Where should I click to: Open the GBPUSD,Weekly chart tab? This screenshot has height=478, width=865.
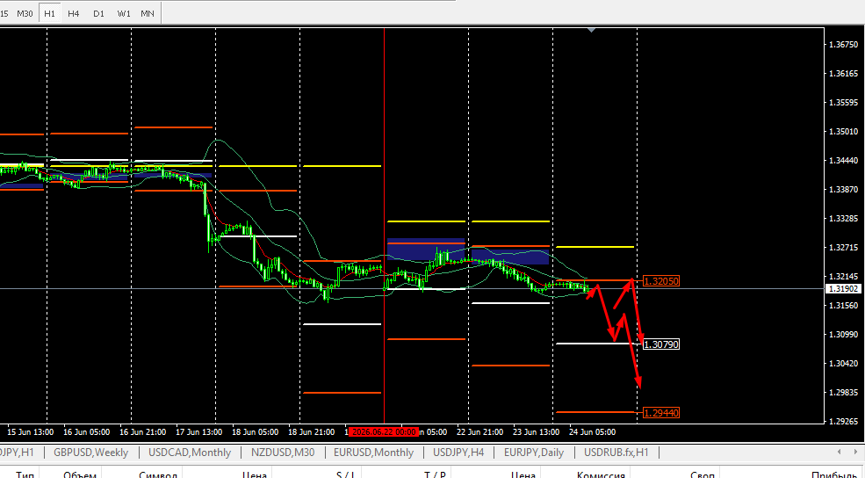[x=91, y=453]
